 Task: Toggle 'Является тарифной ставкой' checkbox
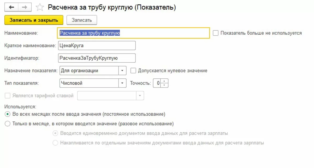tap(8, 96)
